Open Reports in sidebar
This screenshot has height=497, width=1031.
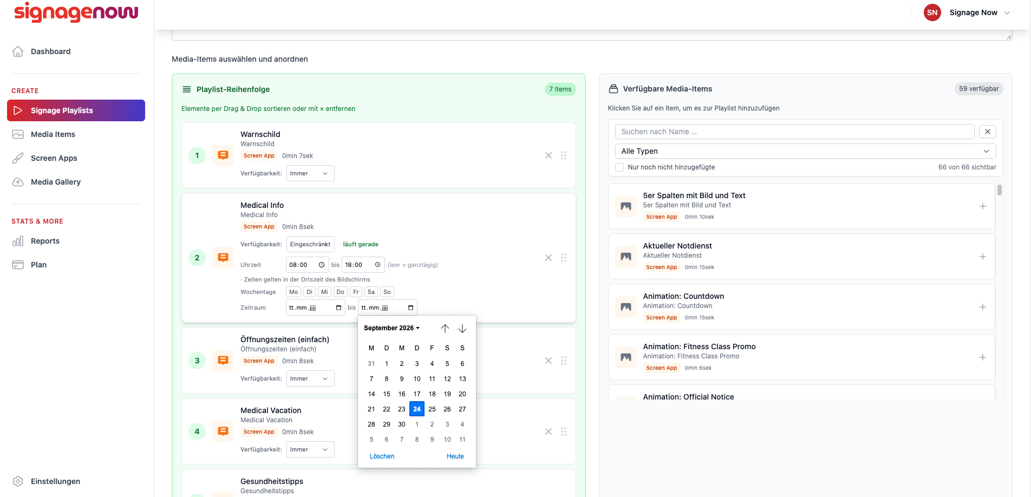point(76,241)
